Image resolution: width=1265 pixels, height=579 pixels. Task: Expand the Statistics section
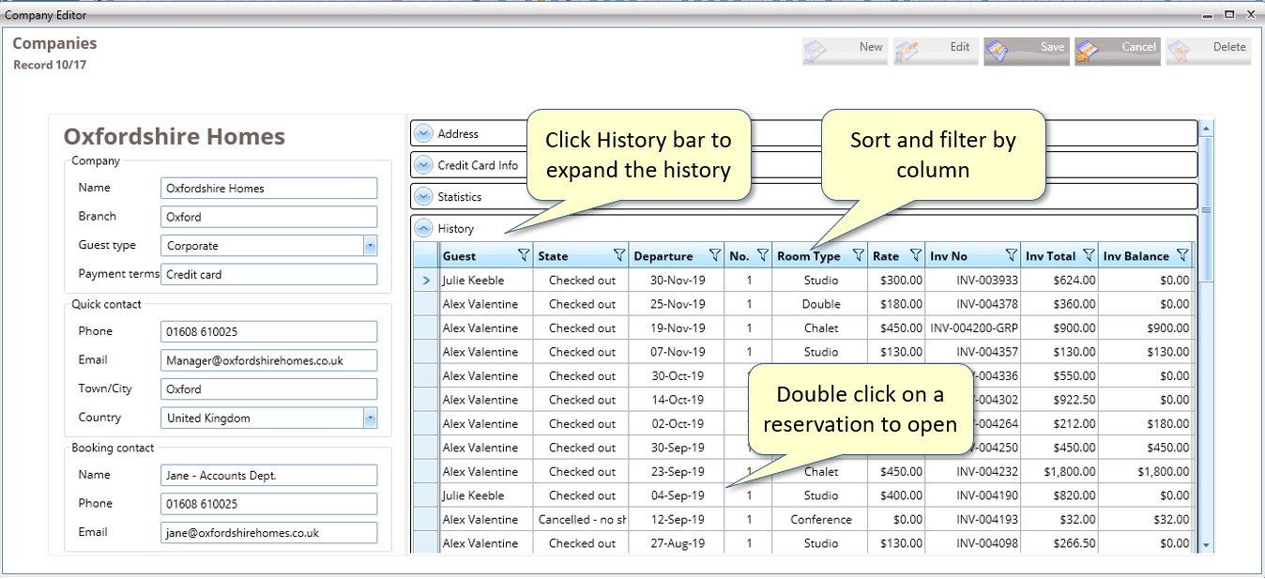click(423, 197)
